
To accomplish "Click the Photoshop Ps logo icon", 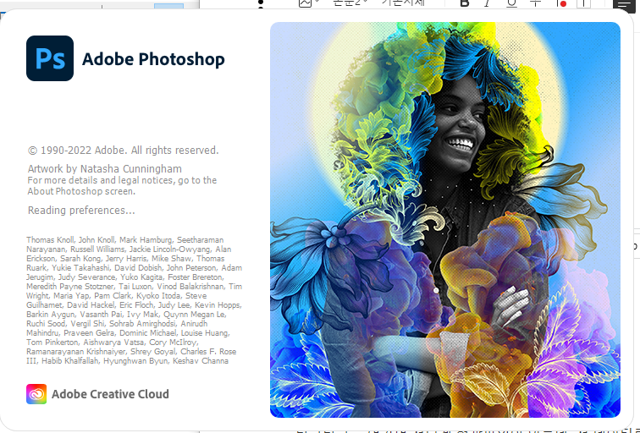I will [x=50, y=58].
